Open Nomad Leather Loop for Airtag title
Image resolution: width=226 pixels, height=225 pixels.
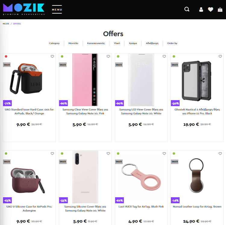click(197, 207)
